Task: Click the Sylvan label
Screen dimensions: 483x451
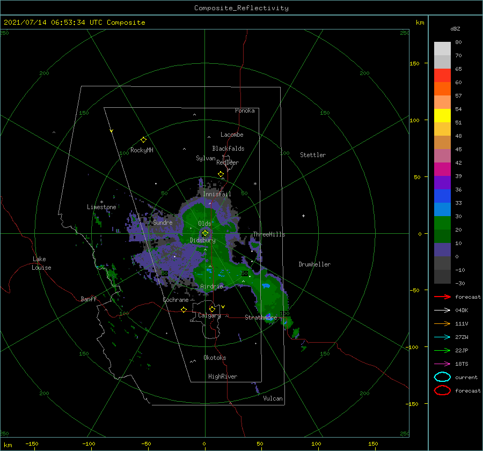Action: pos(206,159)
